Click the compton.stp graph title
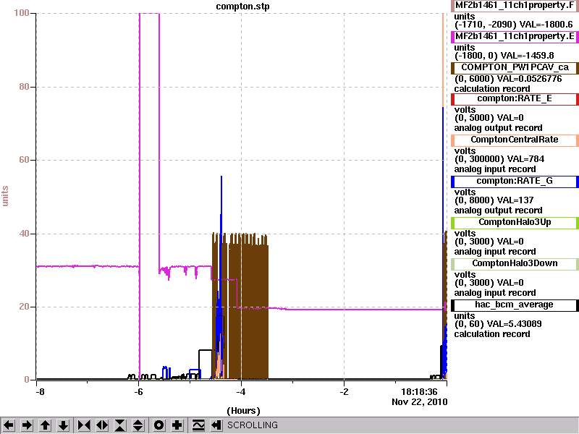The image size is (579, 434). pyautogui.click(x=242, y=7)
